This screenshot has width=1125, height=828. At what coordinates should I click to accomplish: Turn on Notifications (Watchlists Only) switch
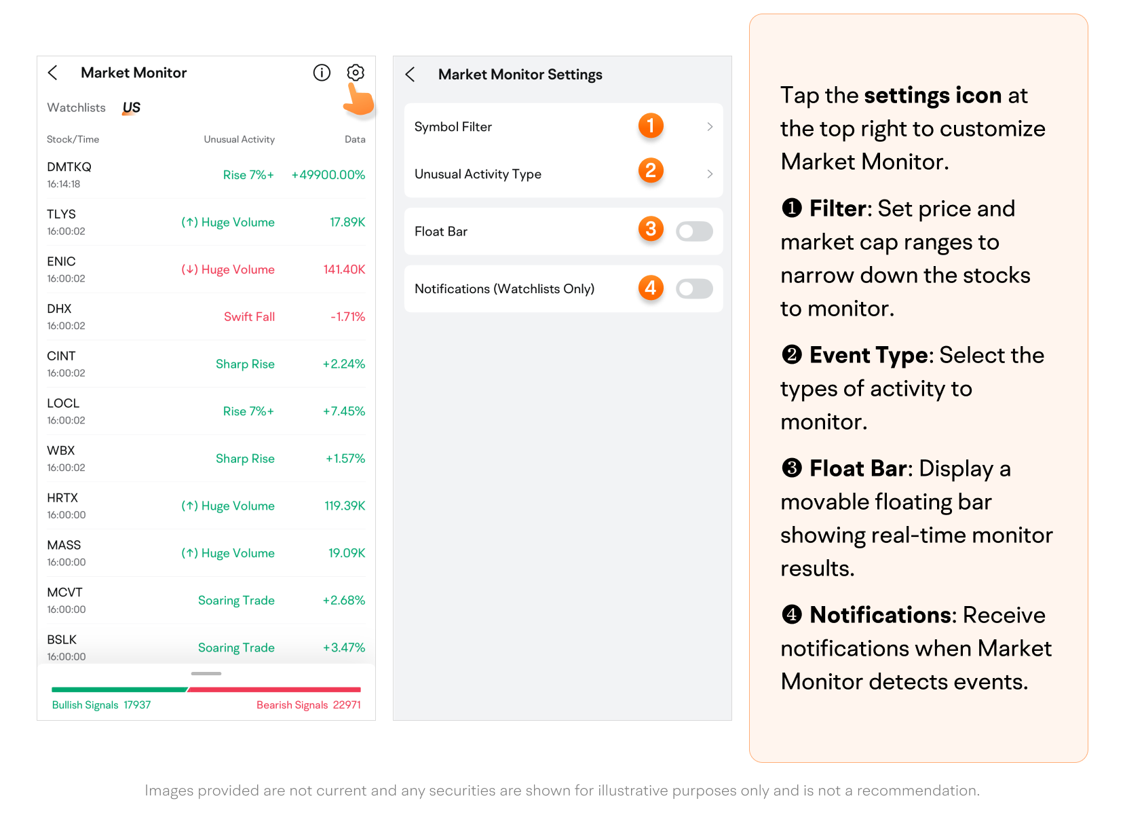[x=694, y=289]
